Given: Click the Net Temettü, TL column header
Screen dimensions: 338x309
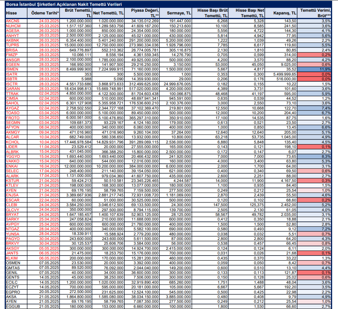Looking at the screenshot, I should click(108, 13).
